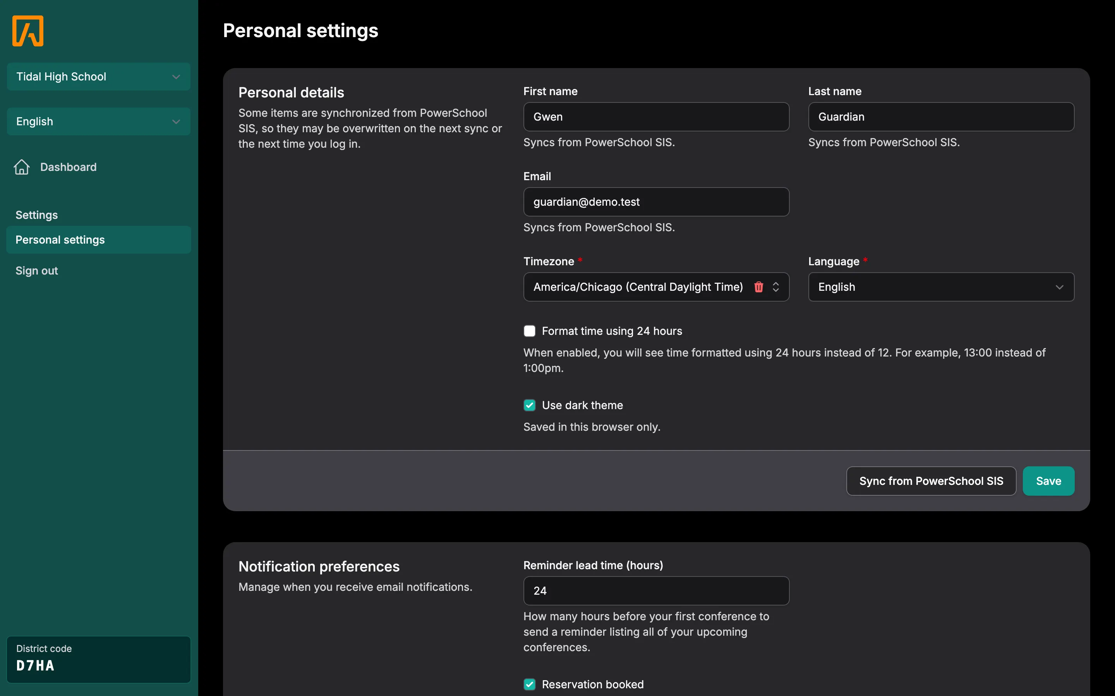
Task: Open the Tidal High School selector
Action: pyautogui.click(x=99, y=77)
